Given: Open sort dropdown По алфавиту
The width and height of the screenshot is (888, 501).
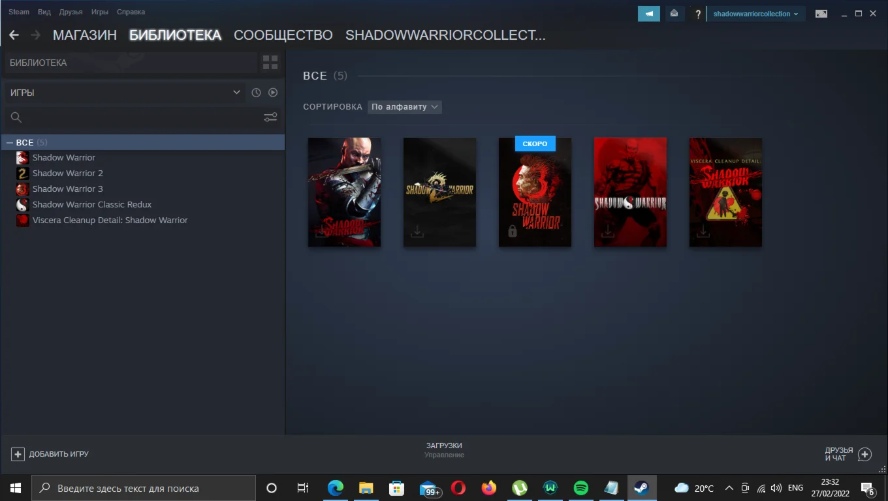Looking at the screenshot, I should coord(405,107).
